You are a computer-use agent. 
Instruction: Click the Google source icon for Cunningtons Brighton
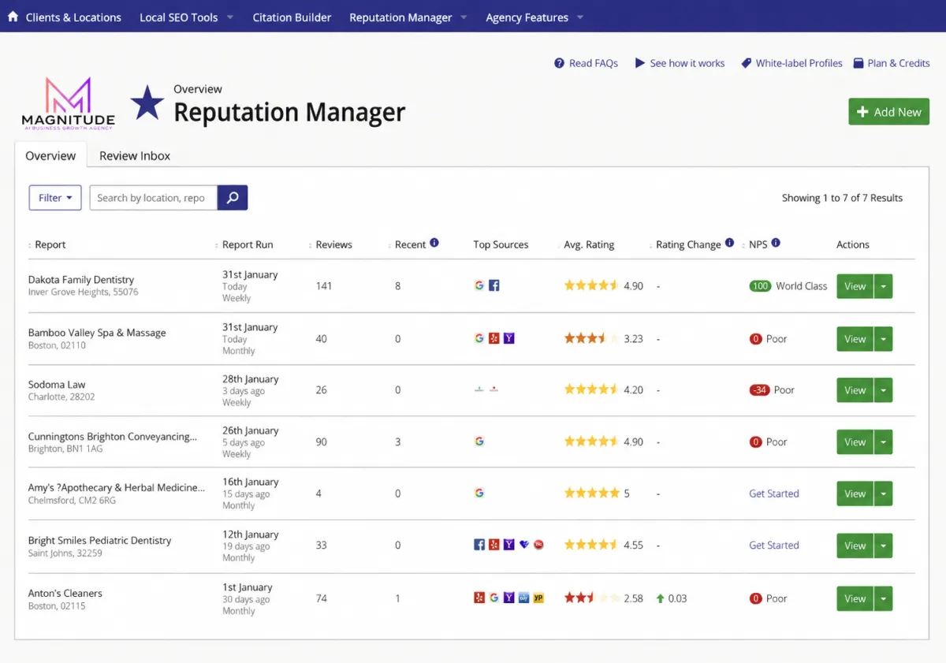(x=479, y=441)
